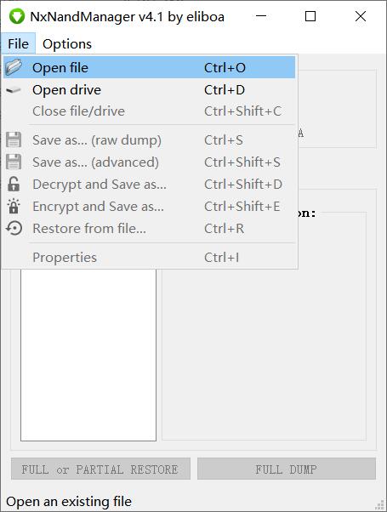The image size is (387, 512).
Task: Click the FULL or PARTIAL RESTORE button
Action: [100, 469]
